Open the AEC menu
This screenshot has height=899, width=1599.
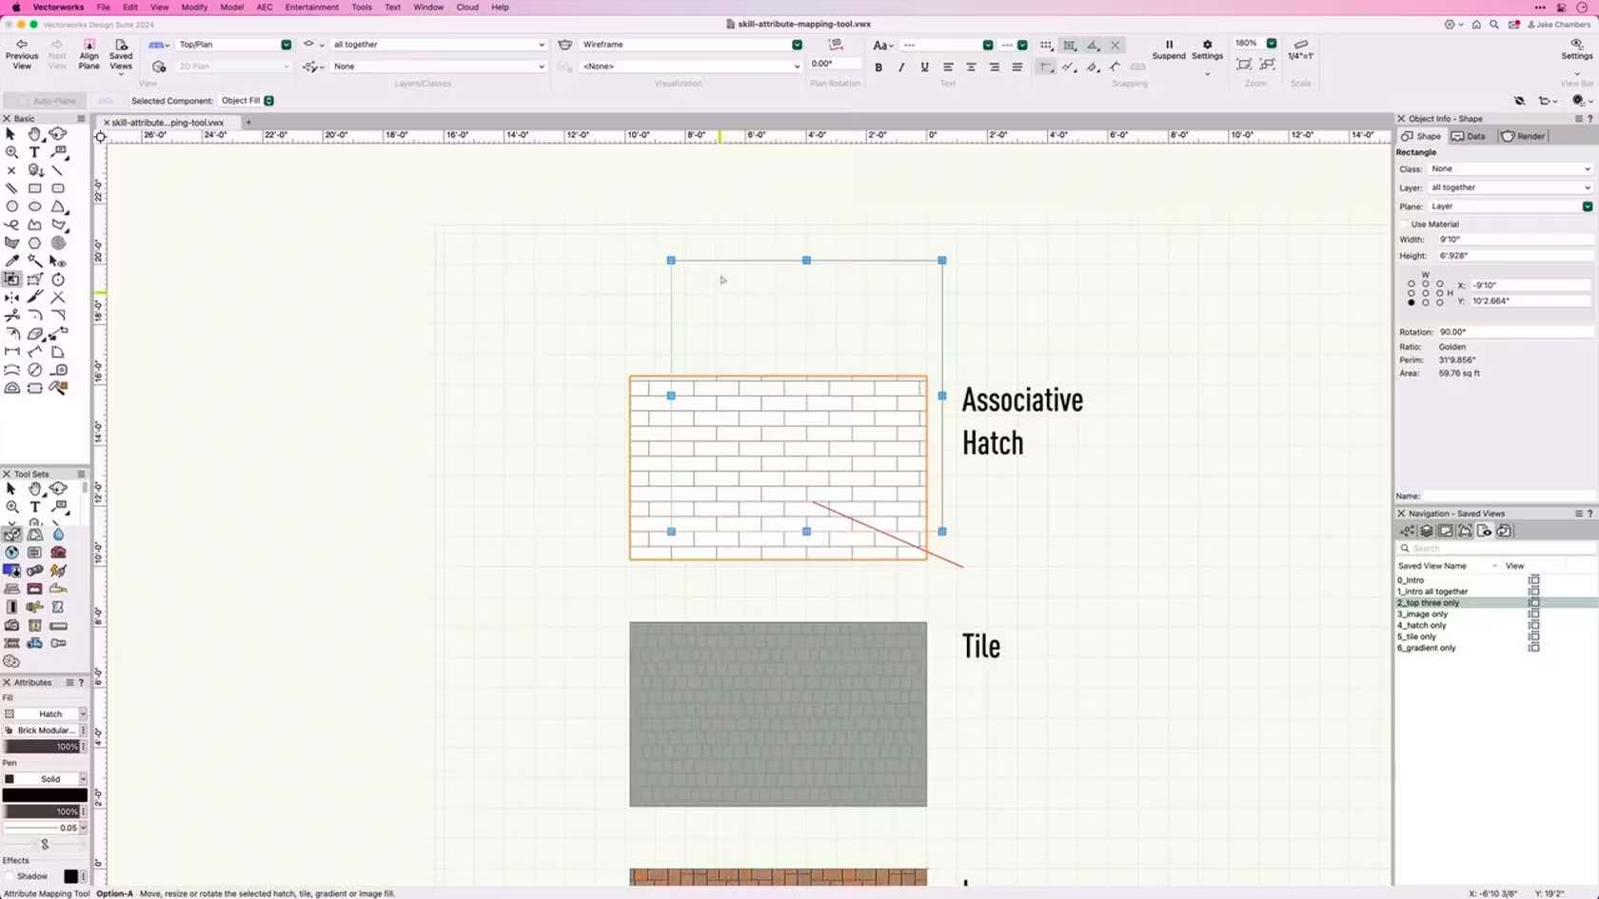[x=265, y=7]
